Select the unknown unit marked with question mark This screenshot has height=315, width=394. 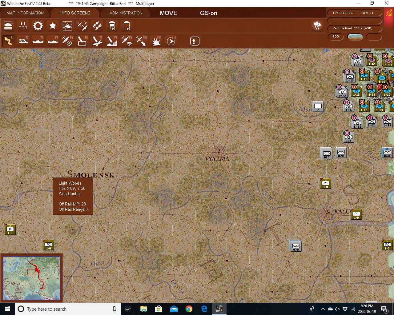point(318,106)
